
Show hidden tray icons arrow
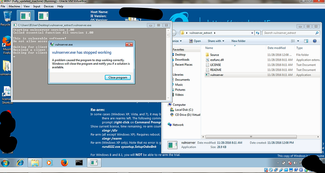[x=278, y=163]
